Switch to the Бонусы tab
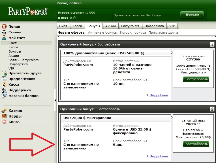The image size is (216, 163). pyautogui.click(x=94, y=26)
